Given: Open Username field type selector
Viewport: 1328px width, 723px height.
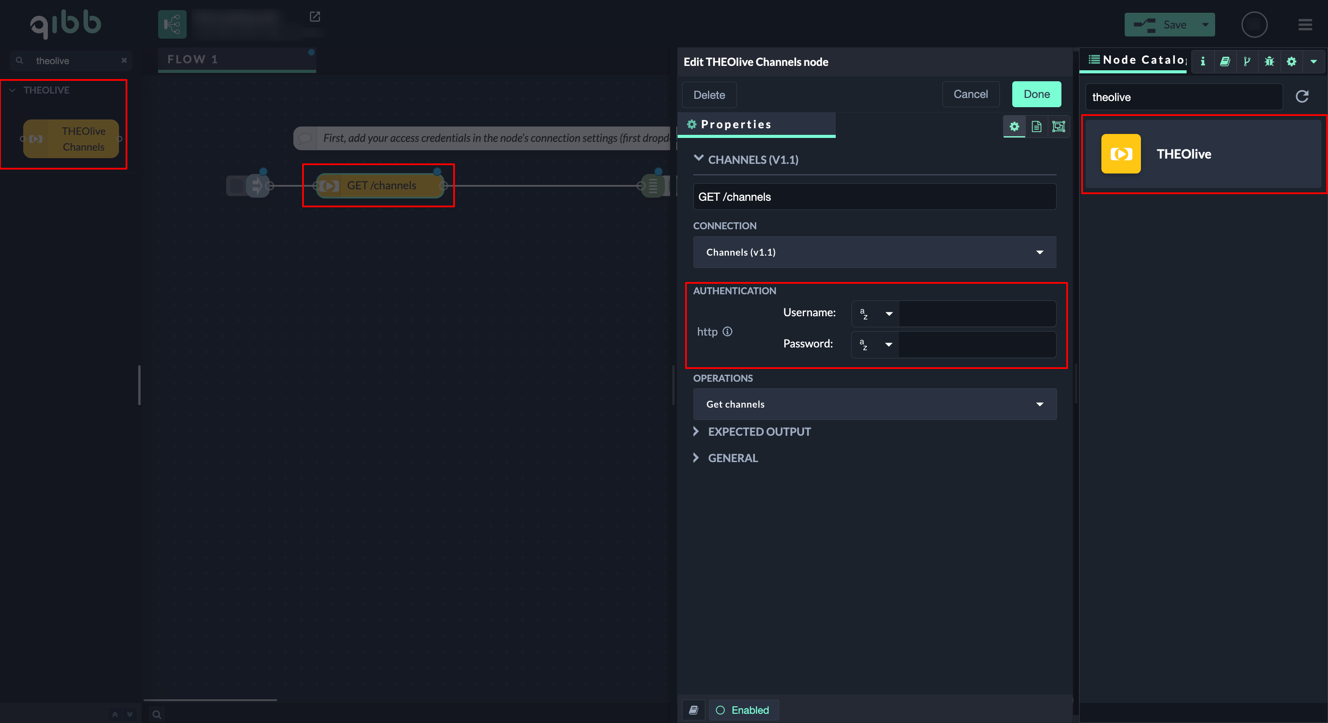Looking at the screenshot, I should 875,314.
